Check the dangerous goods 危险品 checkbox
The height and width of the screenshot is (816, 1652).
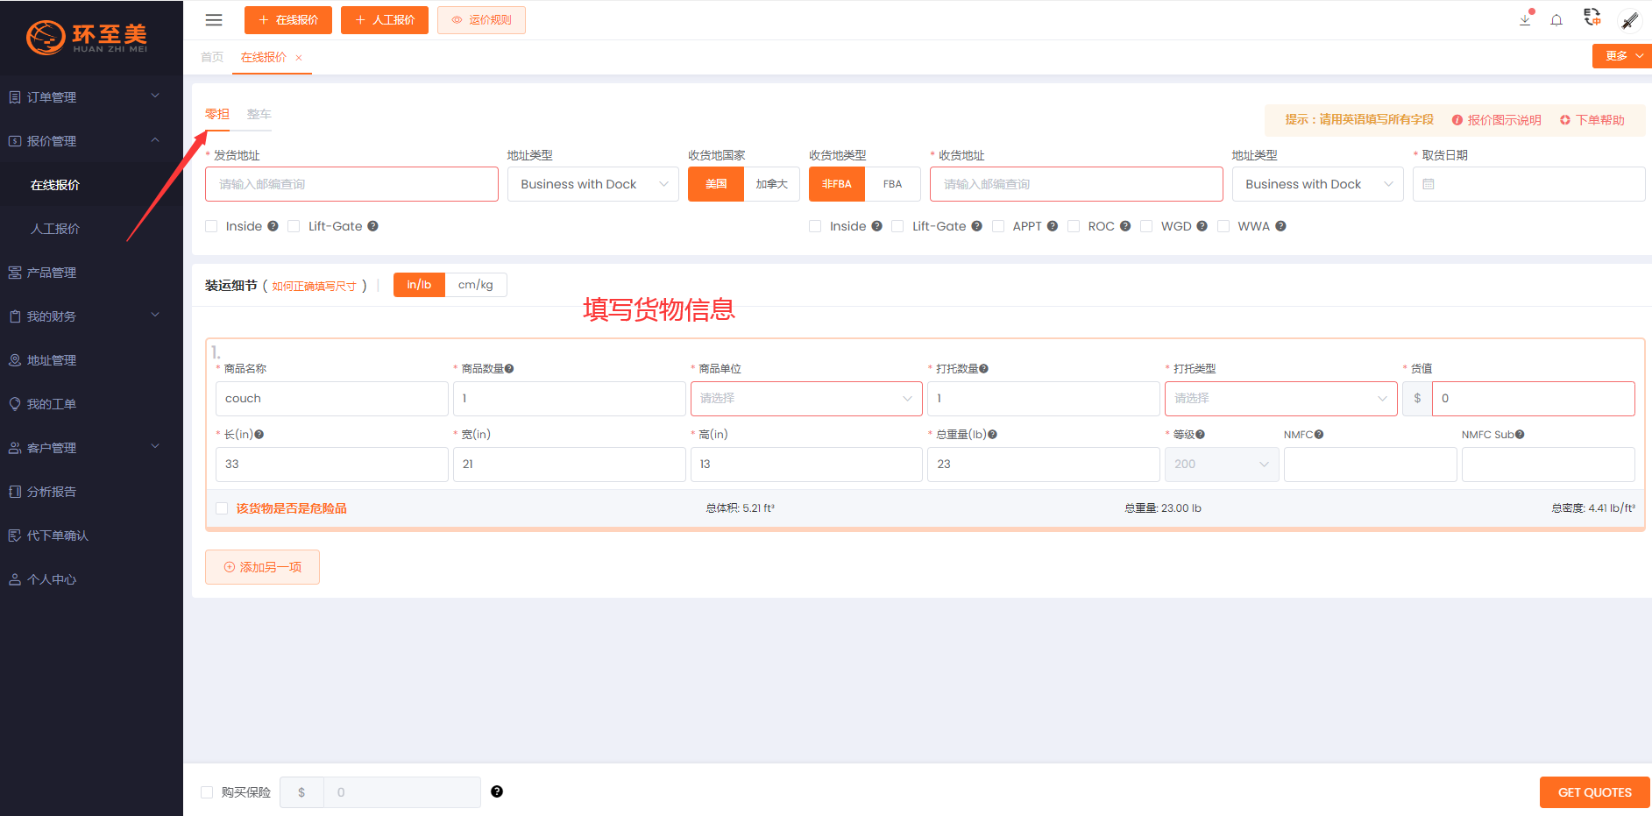[222, 508]
